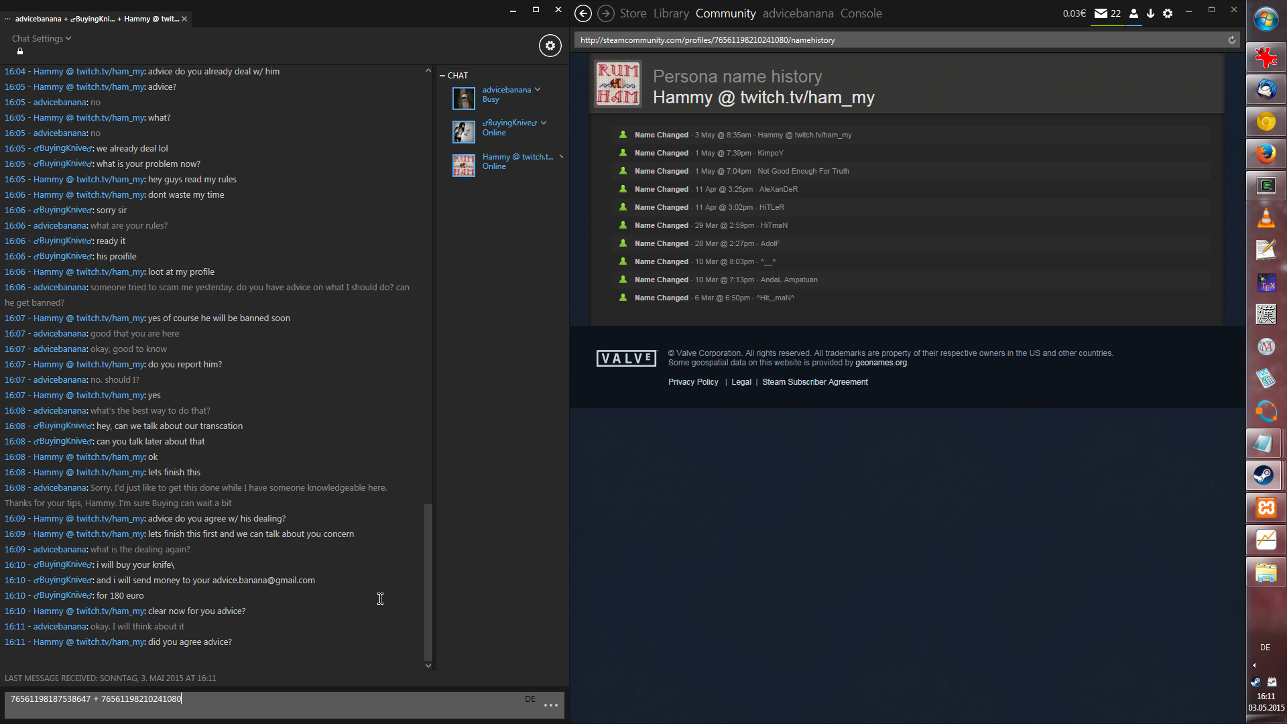Click the Steam settings gear in header
Viewport: 1287px width, 724px height.
(1168, 13)
